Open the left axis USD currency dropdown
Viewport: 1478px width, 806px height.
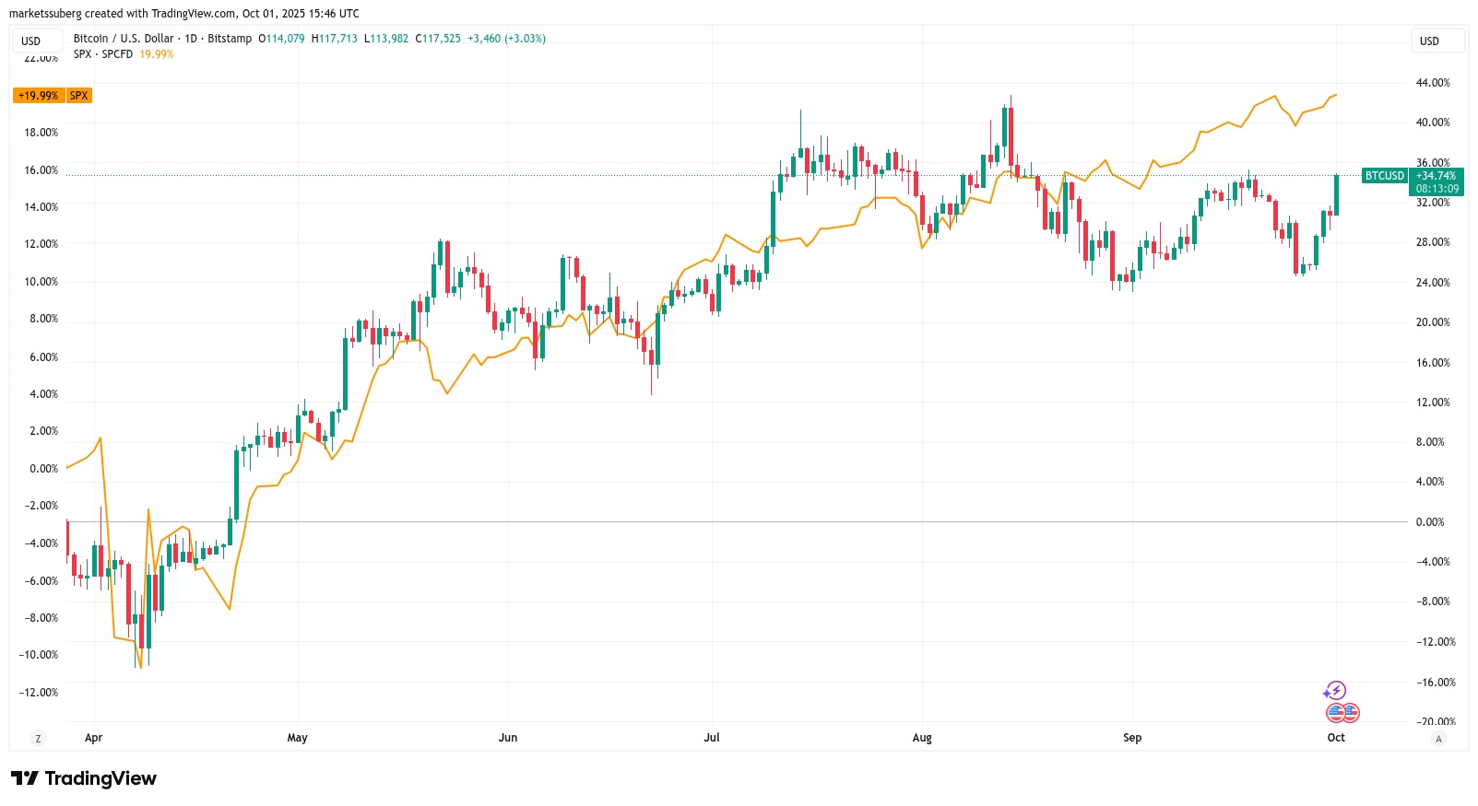pyautogui.click(x=31, y=41)
